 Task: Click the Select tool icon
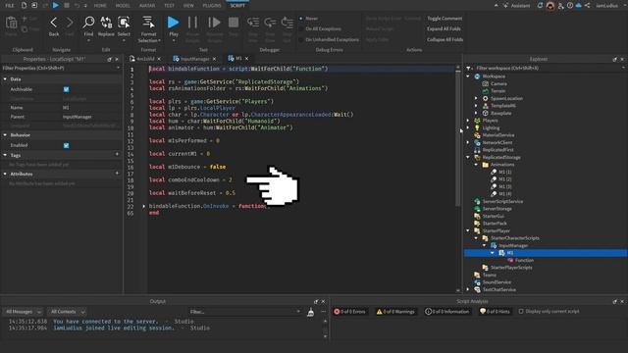pyautogui.click(x=124, y=22)
